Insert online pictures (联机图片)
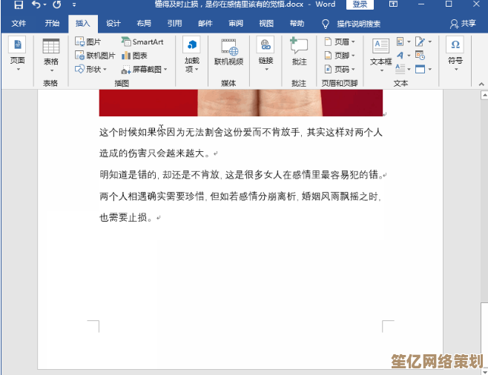 coord(95,56)
